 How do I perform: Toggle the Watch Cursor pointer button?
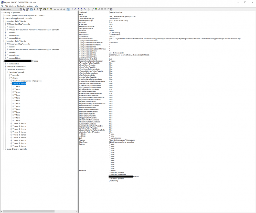pyautogui.click(x=37, y=9)
